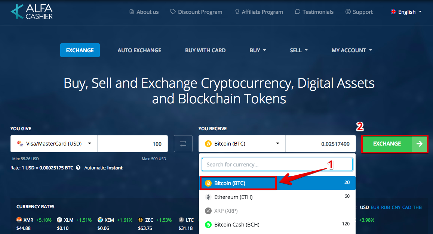Click the XMR Monero coin icon
This screenshot has width=433, height=234.
(x=19, y=220)
